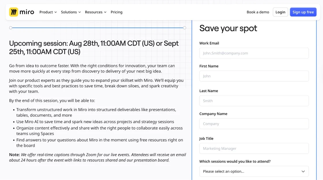Screen dimensions: 323x180
Task: Focus the Company Name input field
Action: 254,124
